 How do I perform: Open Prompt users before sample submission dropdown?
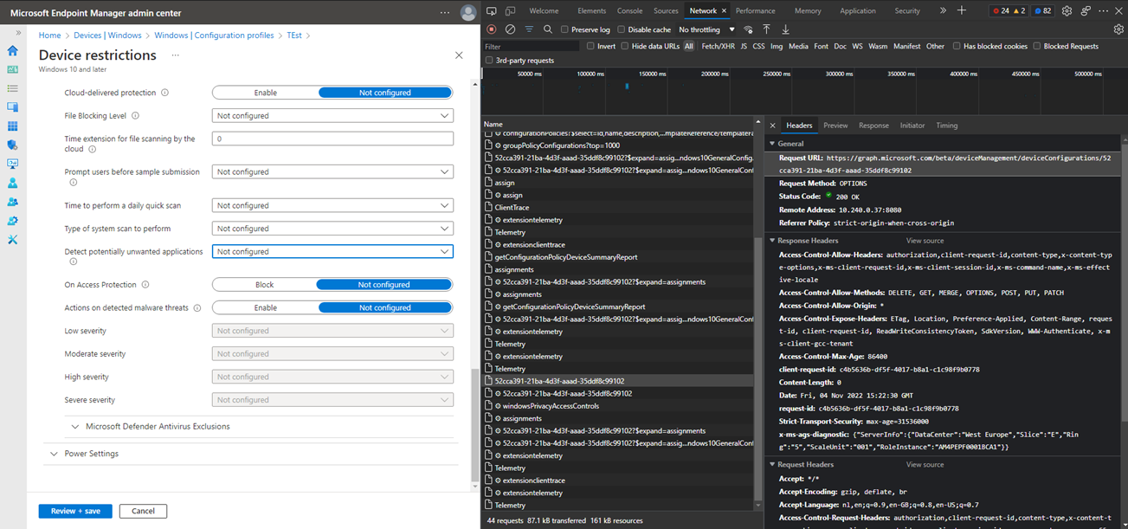click(x=332, y=171)
